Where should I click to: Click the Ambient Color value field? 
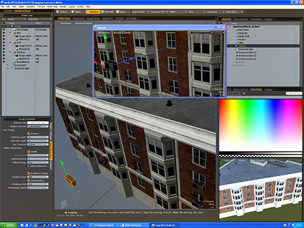click(x=38, y=123)
